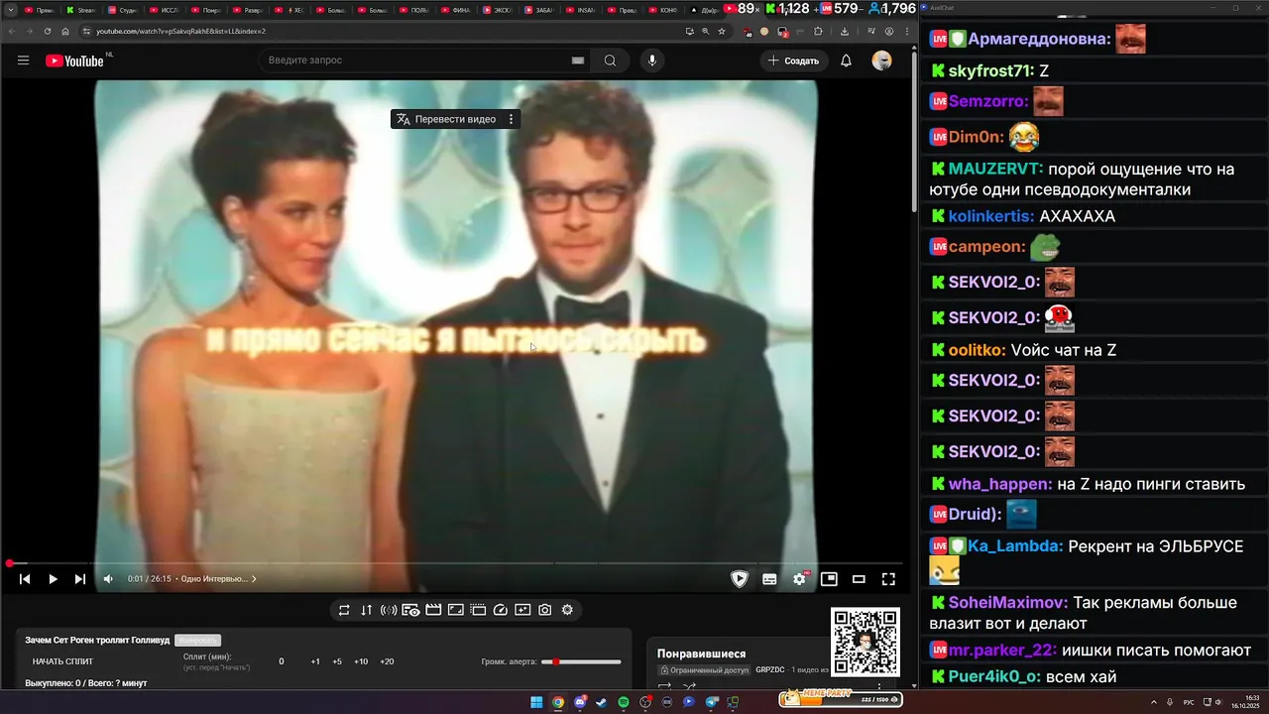1269x714 pixels.
Task: Click the Перевести видео button
Action: [446, 119]
